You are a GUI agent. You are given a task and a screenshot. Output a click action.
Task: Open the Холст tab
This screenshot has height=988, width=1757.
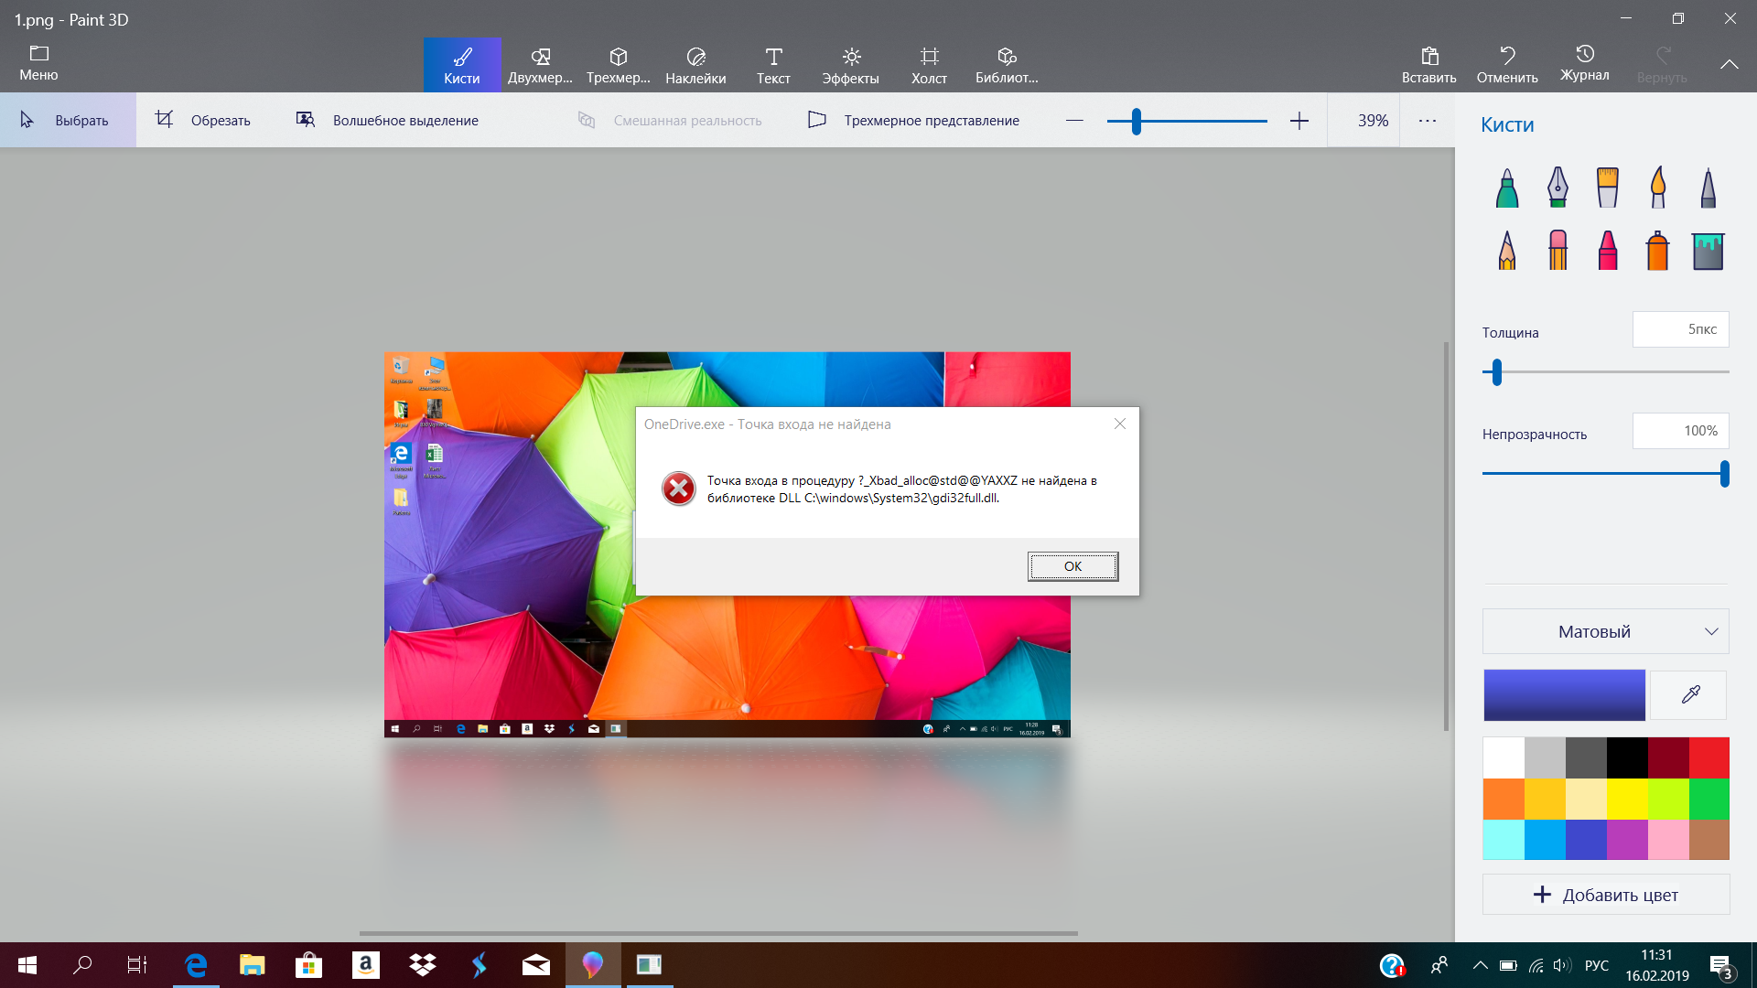point(929,65)
